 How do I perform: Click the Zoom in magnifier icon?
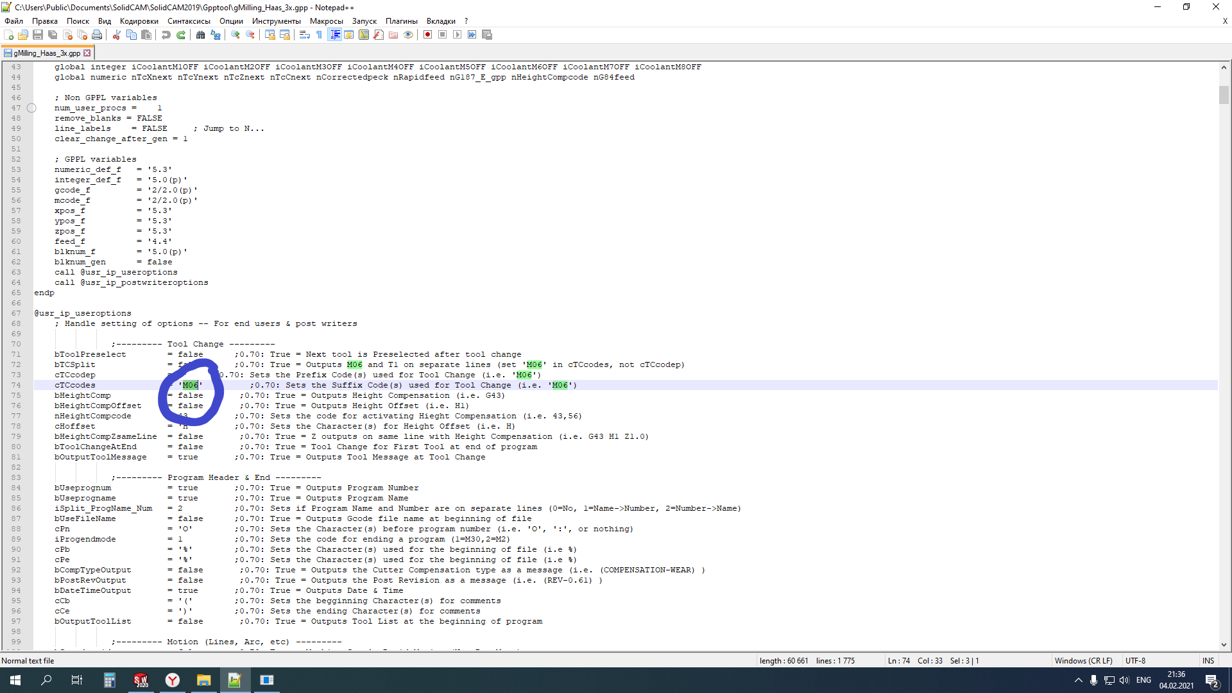point(235,35)
